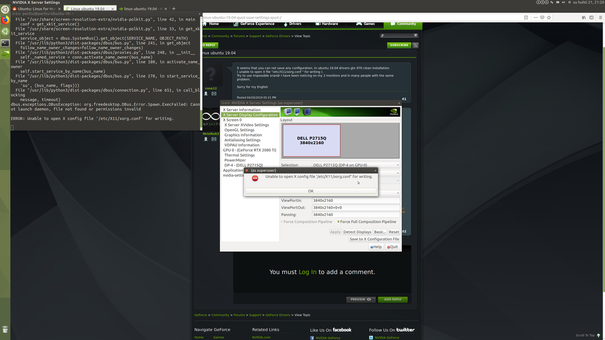Viewport: 605px width, 340px height.
Task: Click Drivers in GeForce nav bar
Action: 292,24
